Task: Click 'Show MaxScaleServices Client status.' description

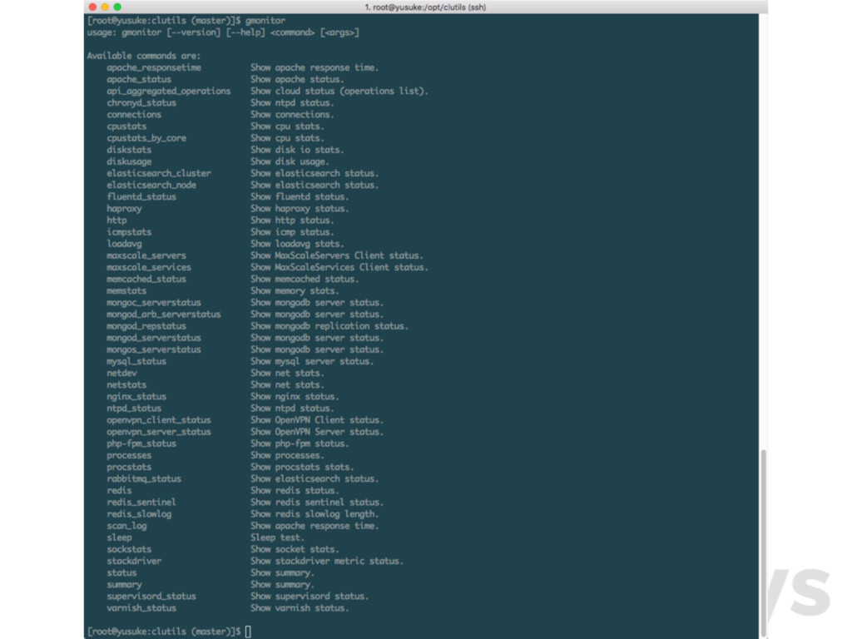Action: coord(339,267)
